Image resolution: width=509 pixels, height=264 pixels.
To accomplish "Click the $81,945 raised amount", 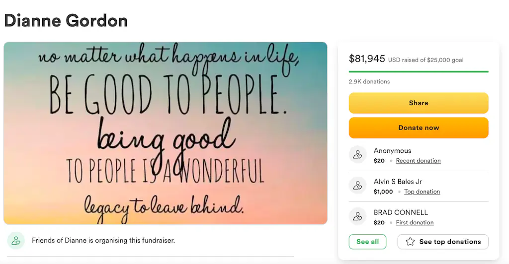I will click(x=367, y=59).
